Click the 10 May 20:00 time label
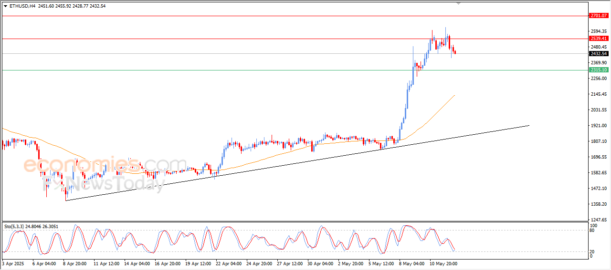This screenshot has height=270, width=611. (443, 263)
